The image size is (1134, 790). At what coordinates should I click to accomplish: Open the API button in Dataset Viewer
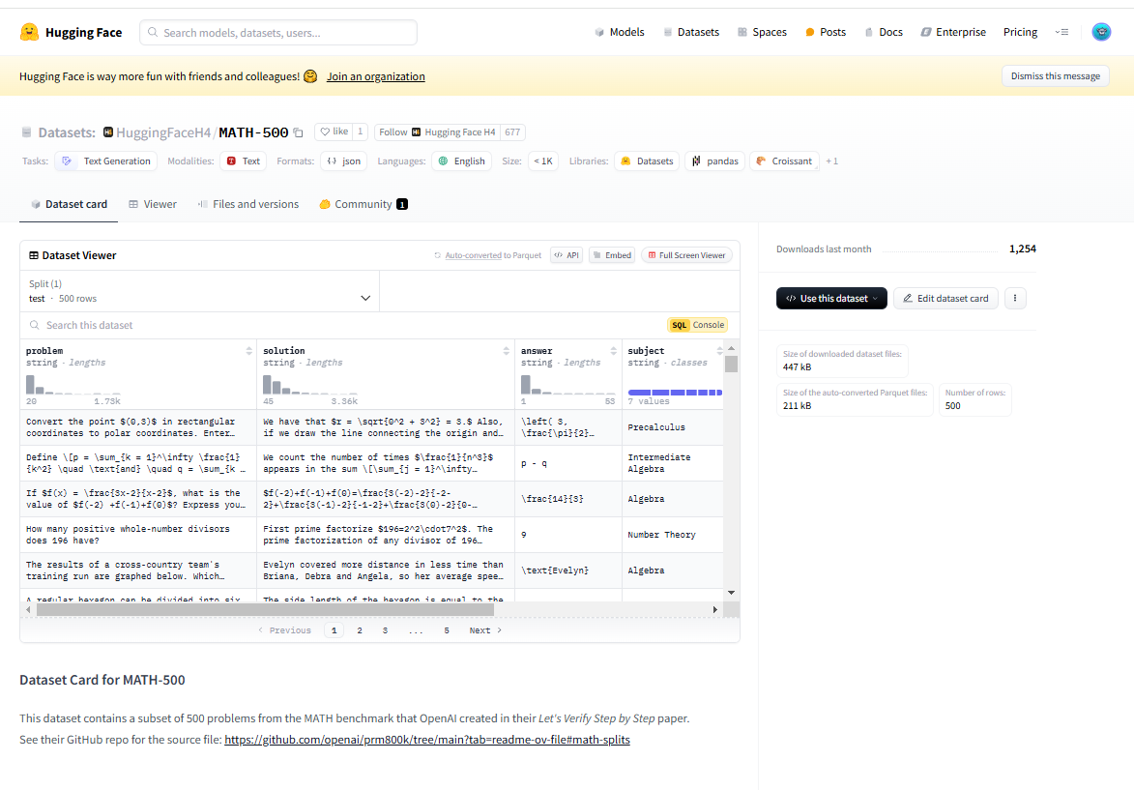[x=567, y=255]
